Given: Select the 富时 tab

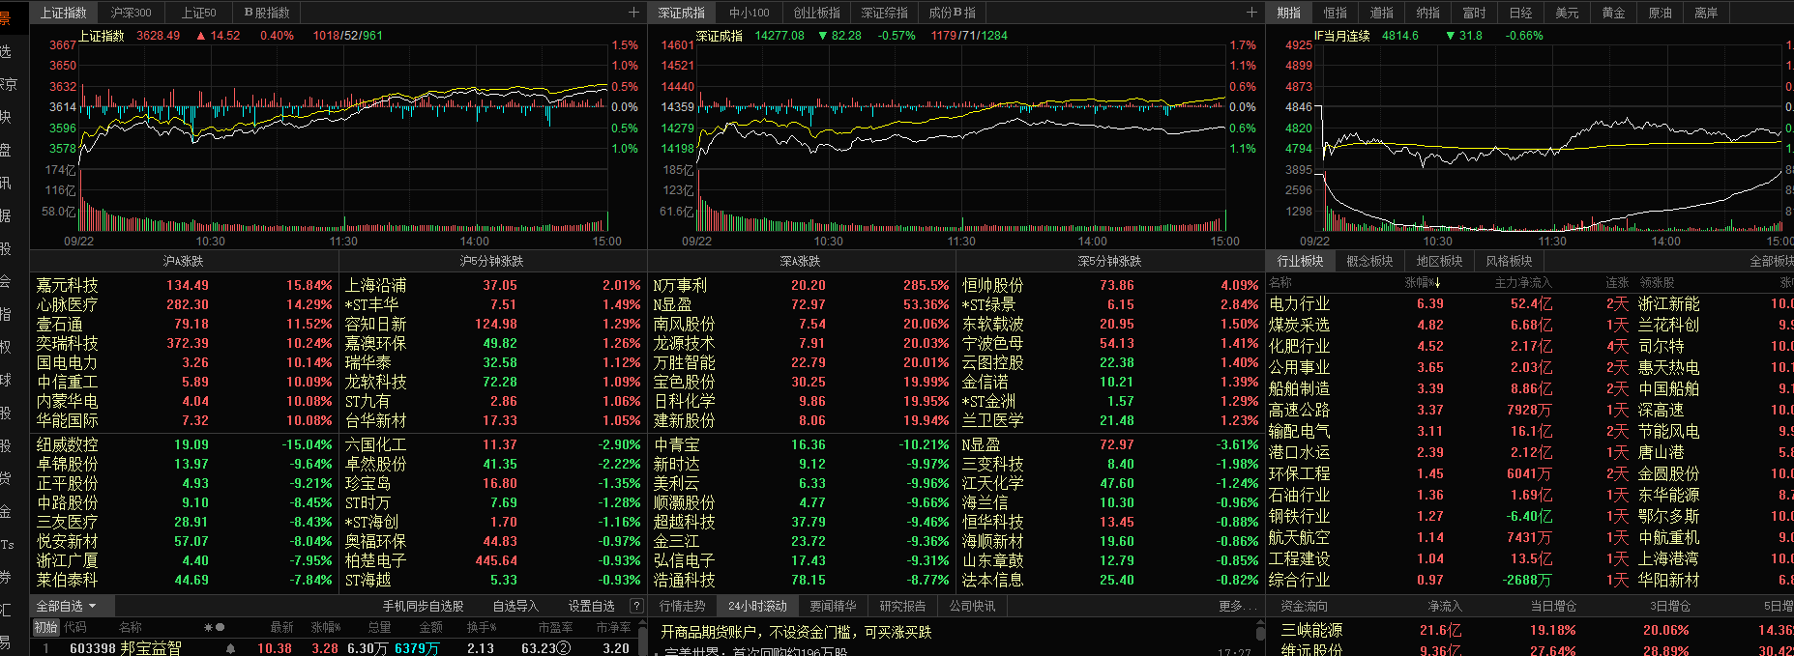Looking at the screenshot, I should pyautogui.click(x=1474, y=13).
